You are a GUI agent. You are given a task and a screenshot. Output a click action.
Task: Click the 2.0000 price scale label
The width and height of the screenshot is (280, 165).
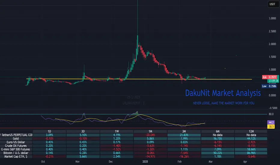pos(272,44)
